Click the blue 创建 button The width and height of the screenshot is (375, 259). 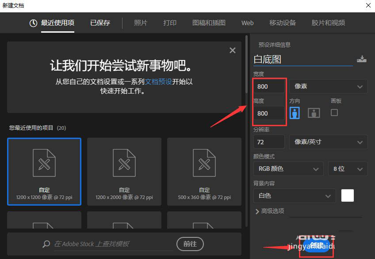(x=317, y=245)
